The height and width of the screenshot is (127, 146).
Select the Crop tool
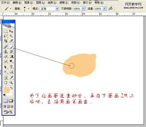point(6,41)
